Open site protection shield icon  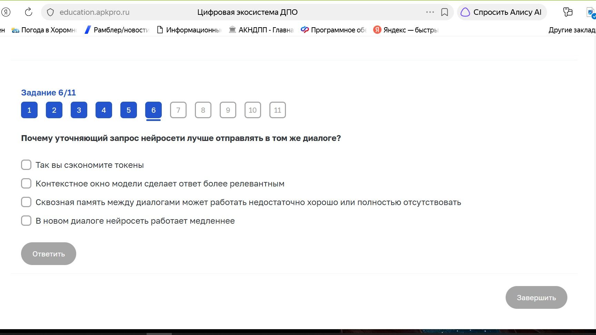tap(50, 12)
